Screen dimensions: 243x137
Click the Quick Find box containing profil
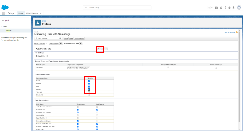point(15,20)
